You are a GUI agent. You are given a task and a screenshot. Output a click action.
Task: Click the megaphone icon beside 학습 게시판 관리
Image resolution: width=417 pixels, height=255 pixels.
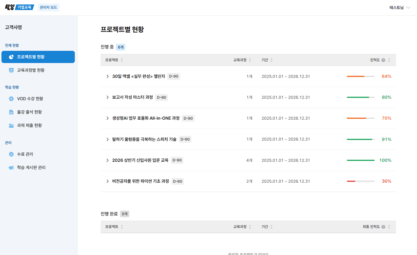pos(11,168)
